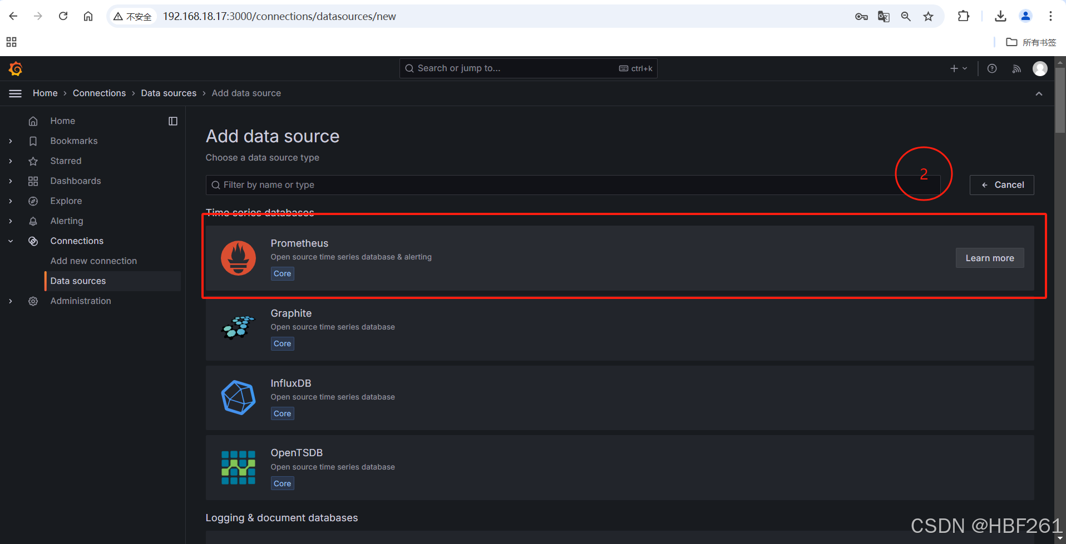Go to Administration in sidebar

click(x=81, y=301)
